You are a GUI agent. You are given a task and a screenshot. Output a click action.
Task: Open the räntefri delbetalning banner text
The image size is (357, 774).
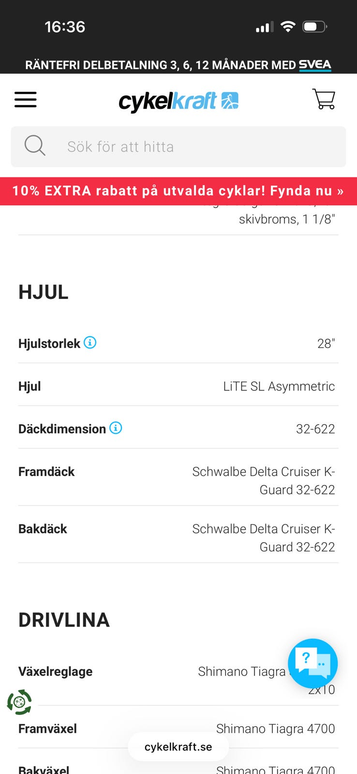(160, 65)
